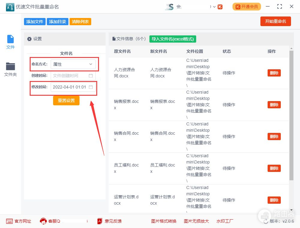Click the app logo in title bar
The image size is (300, 228).
10,7
